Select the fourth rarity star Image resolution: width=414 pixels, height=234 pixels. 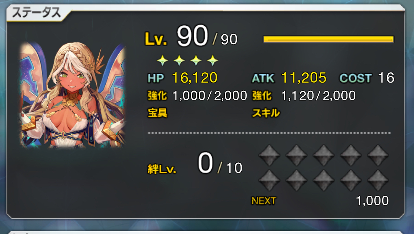coord(212,61)
